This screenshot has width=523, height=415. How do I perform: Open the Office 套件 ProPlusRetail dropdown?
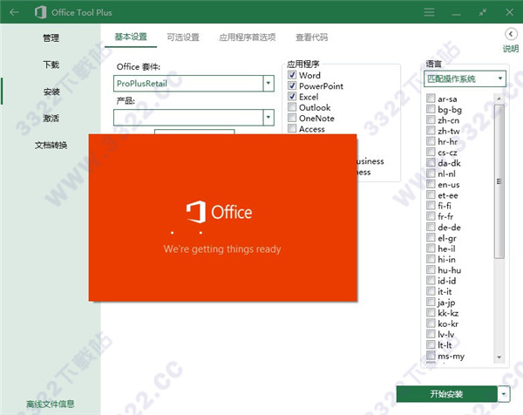point(194,84)
